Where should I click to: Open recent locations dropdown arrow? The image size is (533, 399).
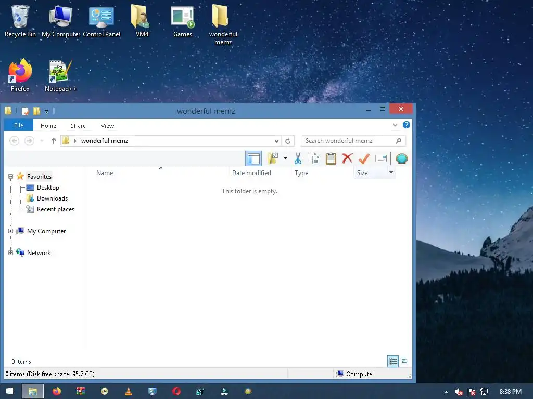(42, 141)
